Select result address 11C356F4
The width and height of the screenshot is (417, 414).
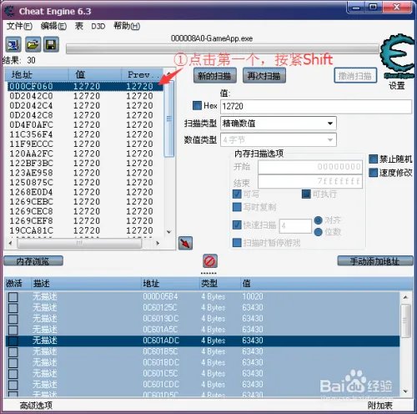pyautogui.click(x=85, y=134)
